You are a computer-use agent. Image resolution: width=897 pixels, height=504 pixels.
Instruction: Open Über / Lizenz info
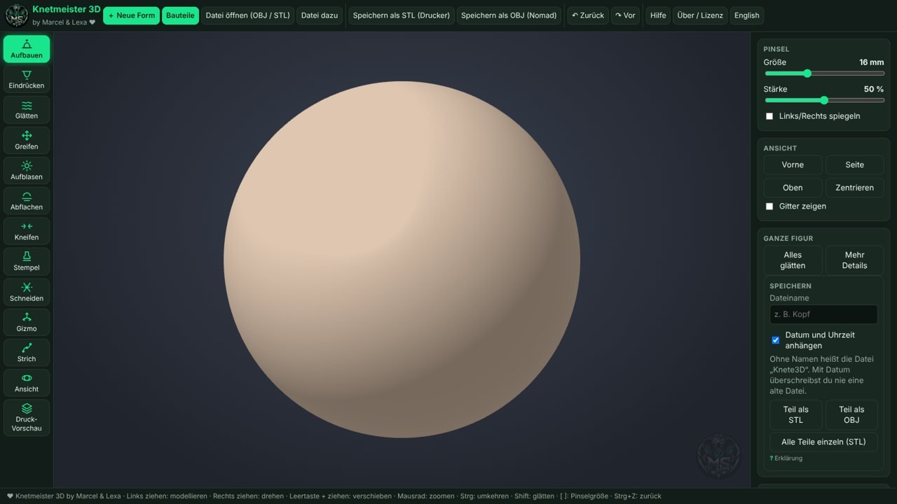(x=700, y=15)
